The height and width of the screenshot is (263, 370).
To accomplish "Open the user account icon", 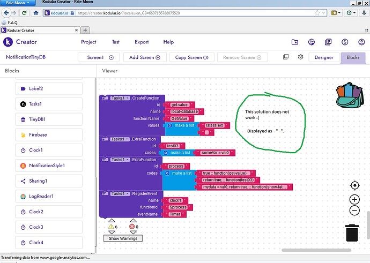I will click(361, 42).
